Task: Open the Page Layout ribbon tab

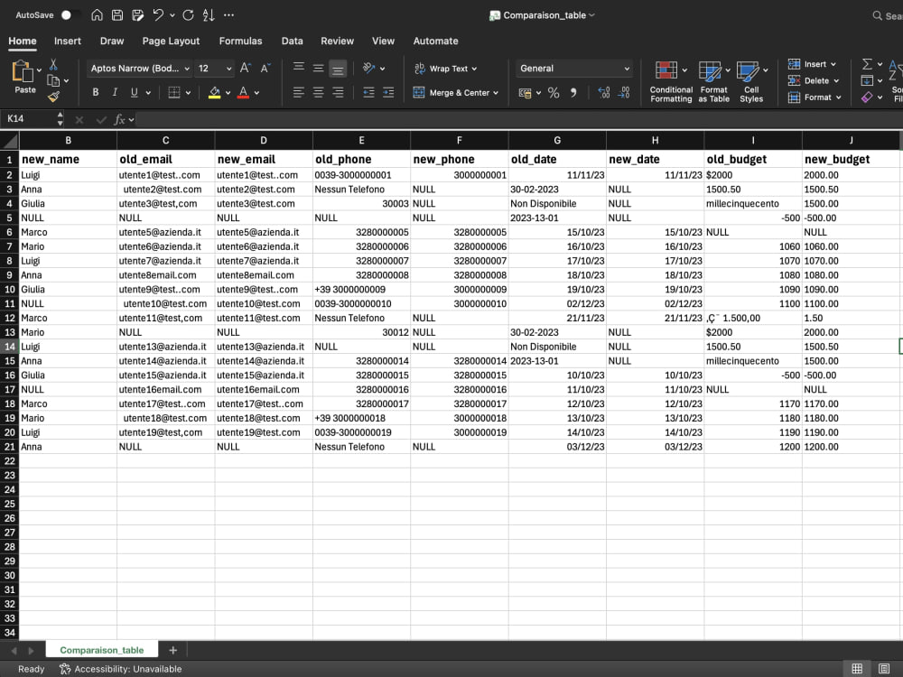Action: [171, 41]
